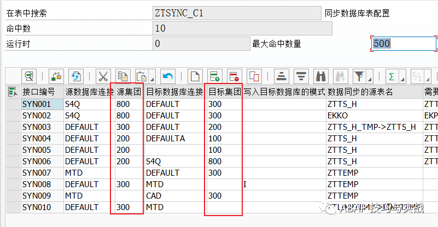Click the SYN003 cell
Image resolution: width=438 pixels, height=227 pixels.
tap(42, 127)
